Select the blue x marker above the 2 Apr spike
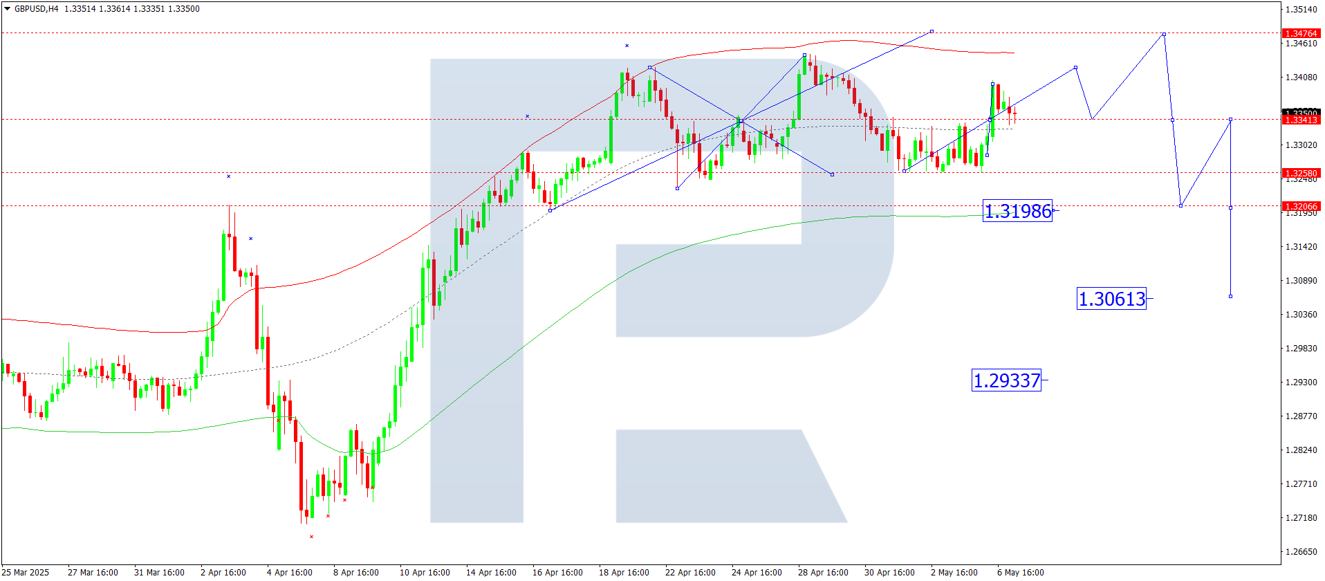1325x581 pixels. (228, 176)
